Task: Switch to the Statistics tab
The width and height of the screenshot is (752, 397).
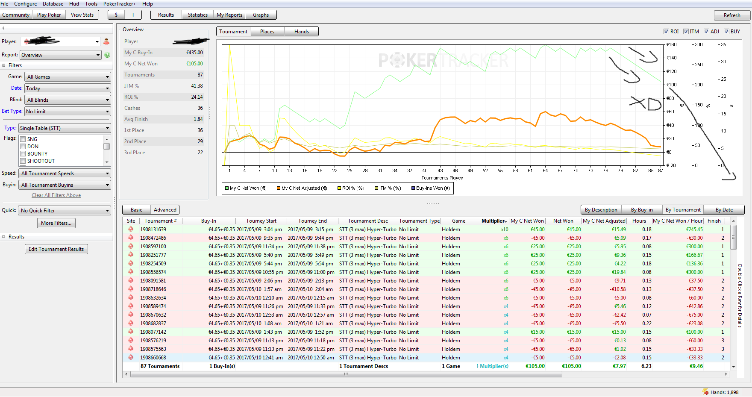Action: (197, 15)
